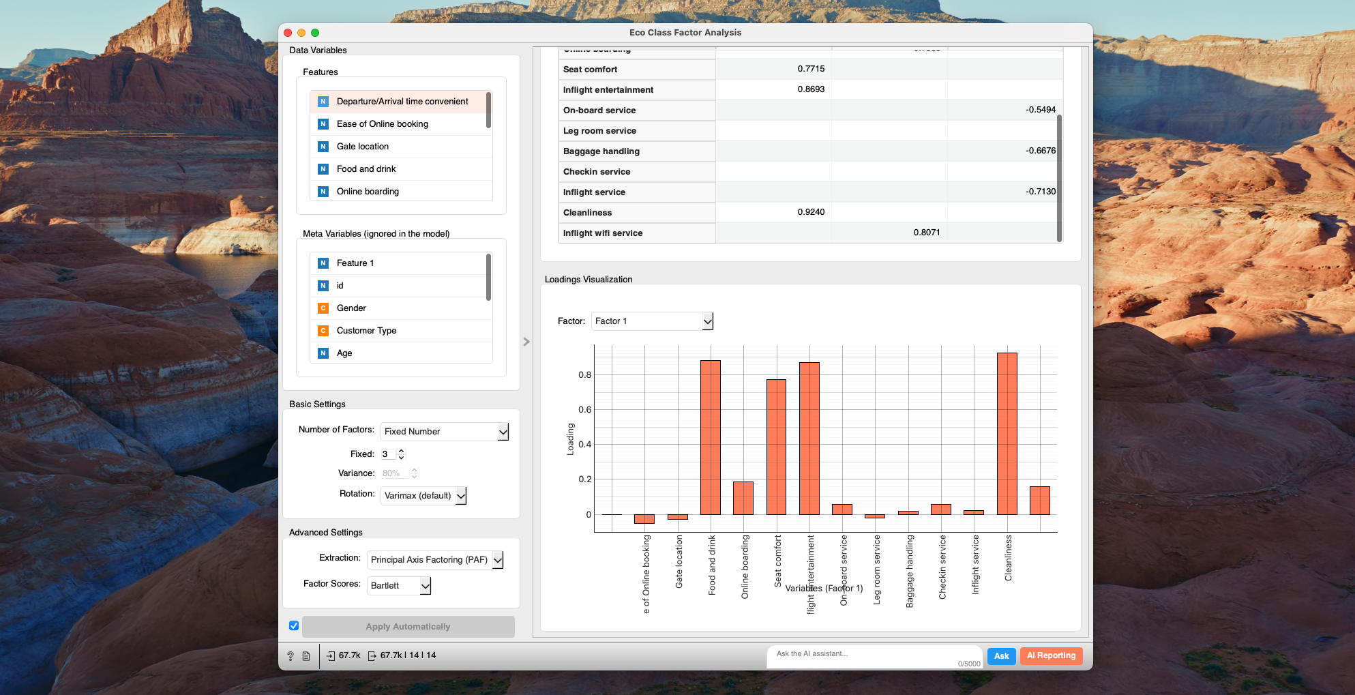This screenshot has height=695, width=1355.
Task: Open the Rotation Varimax dropdown
Action: 423,496
